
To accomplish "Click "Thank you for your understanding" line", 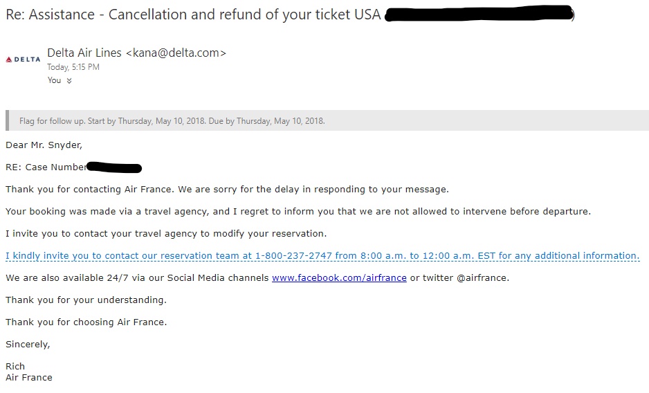I will tap(86, 300).
